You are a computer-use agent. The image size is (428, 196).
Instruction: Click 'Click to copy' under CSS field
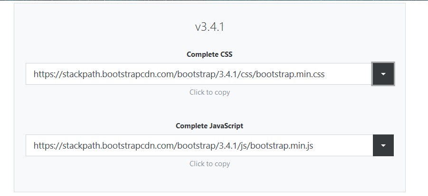pos(209,92)
